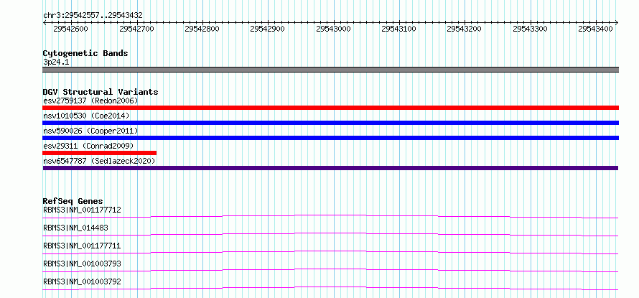
Task: Select transcript label RBMS3|NM_001177711
Action: click(82, 246)
